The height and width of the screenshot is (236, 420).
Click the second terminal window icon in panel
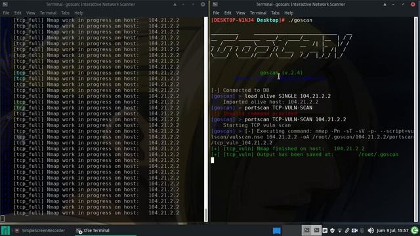tap(316, 230)
